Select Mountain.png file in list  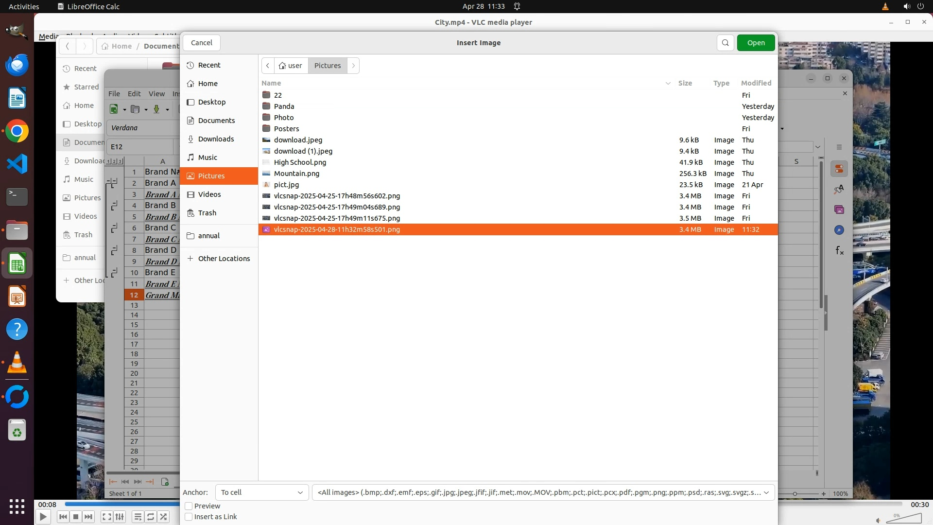tap(296, 174)
